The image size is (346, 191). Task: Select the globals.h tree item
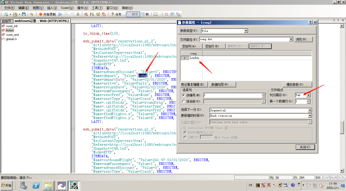click(x=11, y=39)
